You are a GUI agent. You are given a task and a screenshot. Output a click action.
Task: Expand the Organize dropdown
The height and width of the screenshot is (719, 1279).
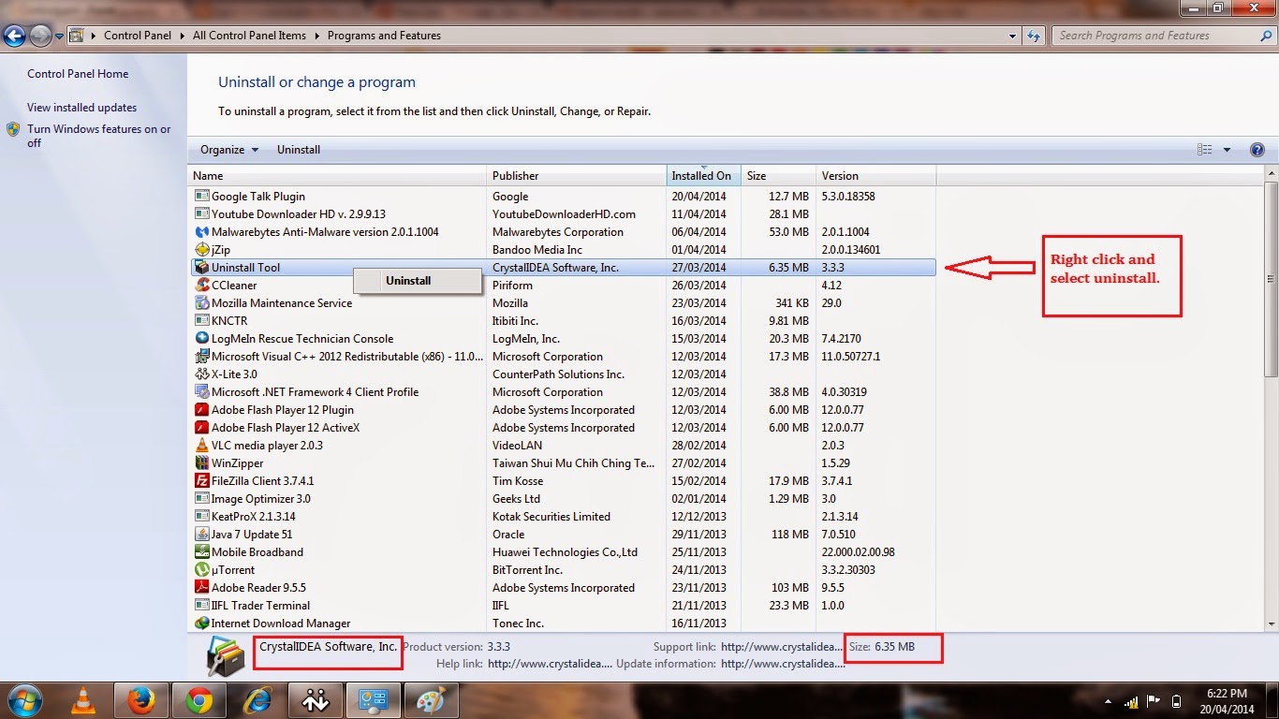(x=229, y=150)
